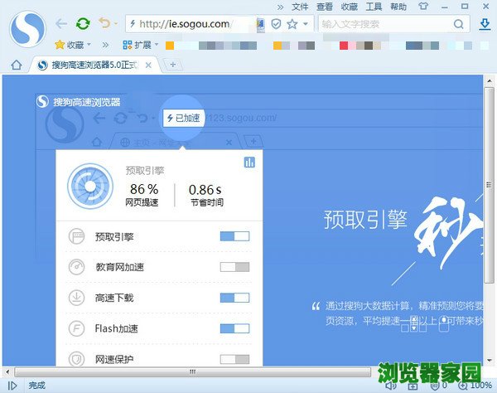The height and width of the screenshot is (393, 497).
Task: Open a new tab with the plus button
Action: pyautogui.click(x=172, y=65)
